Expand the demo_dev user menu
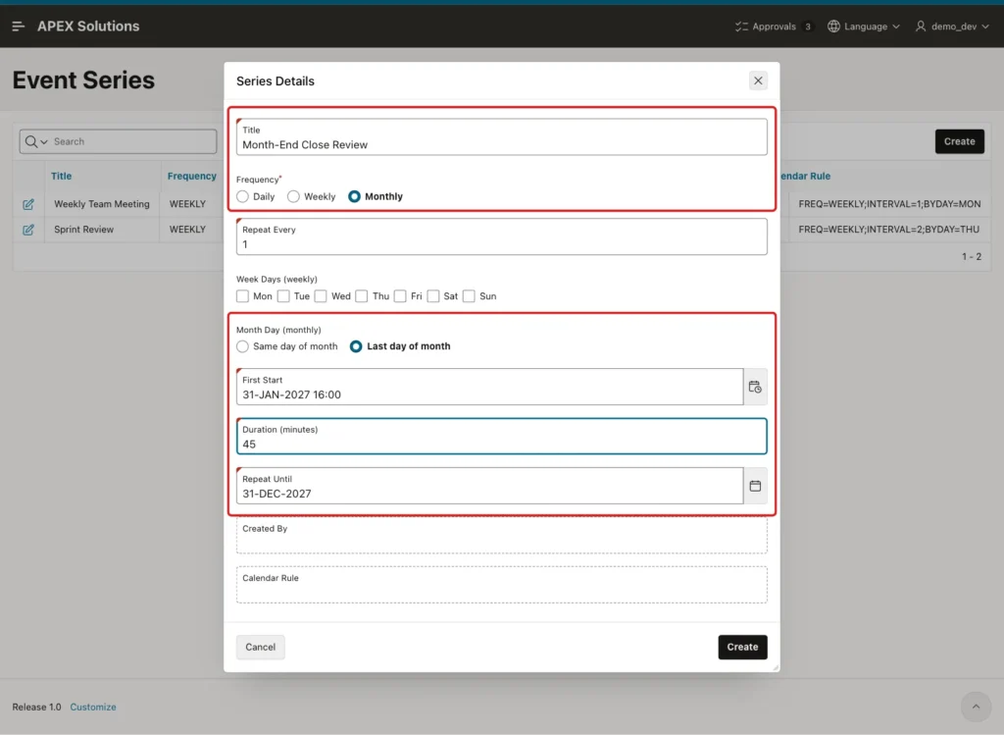Screen dimensions: 1004x735 984,26
